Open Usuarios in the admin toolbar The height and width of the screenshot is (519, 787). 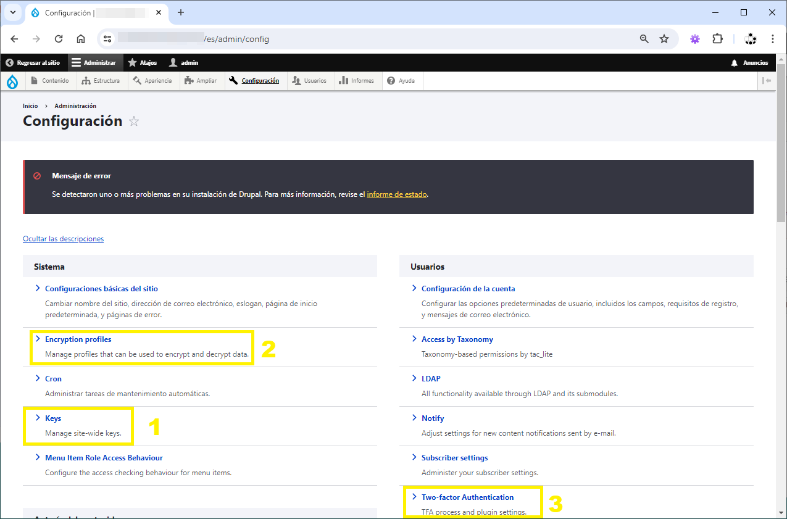(x=310, y=81)
